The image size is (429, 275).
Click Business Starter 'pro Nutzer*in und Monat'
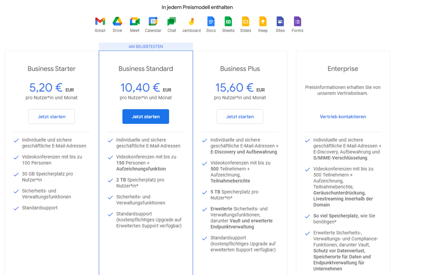click(52, 98)
